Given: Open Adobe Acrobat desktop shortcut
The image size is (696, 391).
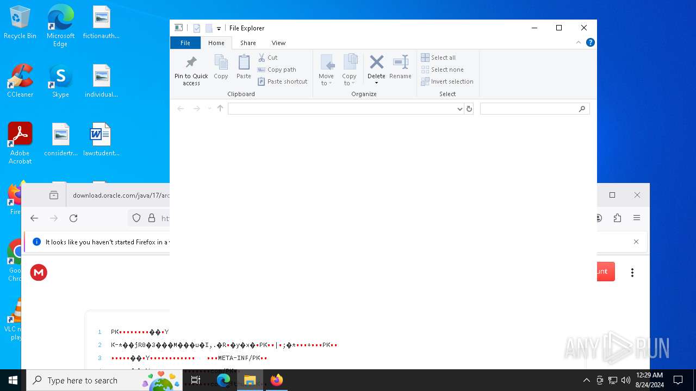Looking at the screenshot, I should tap(20, 143).
